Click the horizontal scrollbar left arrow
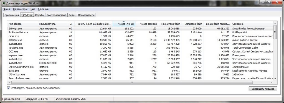Screen dimensions: 284x103 9,82
